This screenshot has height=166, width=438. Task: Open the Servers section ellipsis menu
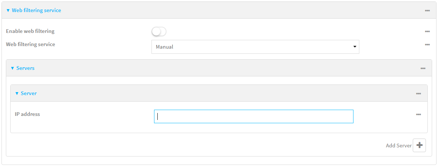point(423,68)
